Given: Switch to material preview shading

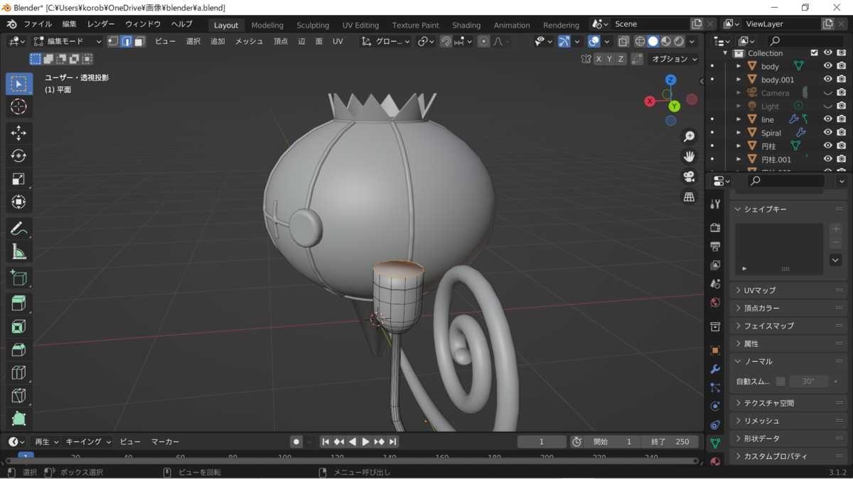Looking at the screenshot, I should pos(666,41).
